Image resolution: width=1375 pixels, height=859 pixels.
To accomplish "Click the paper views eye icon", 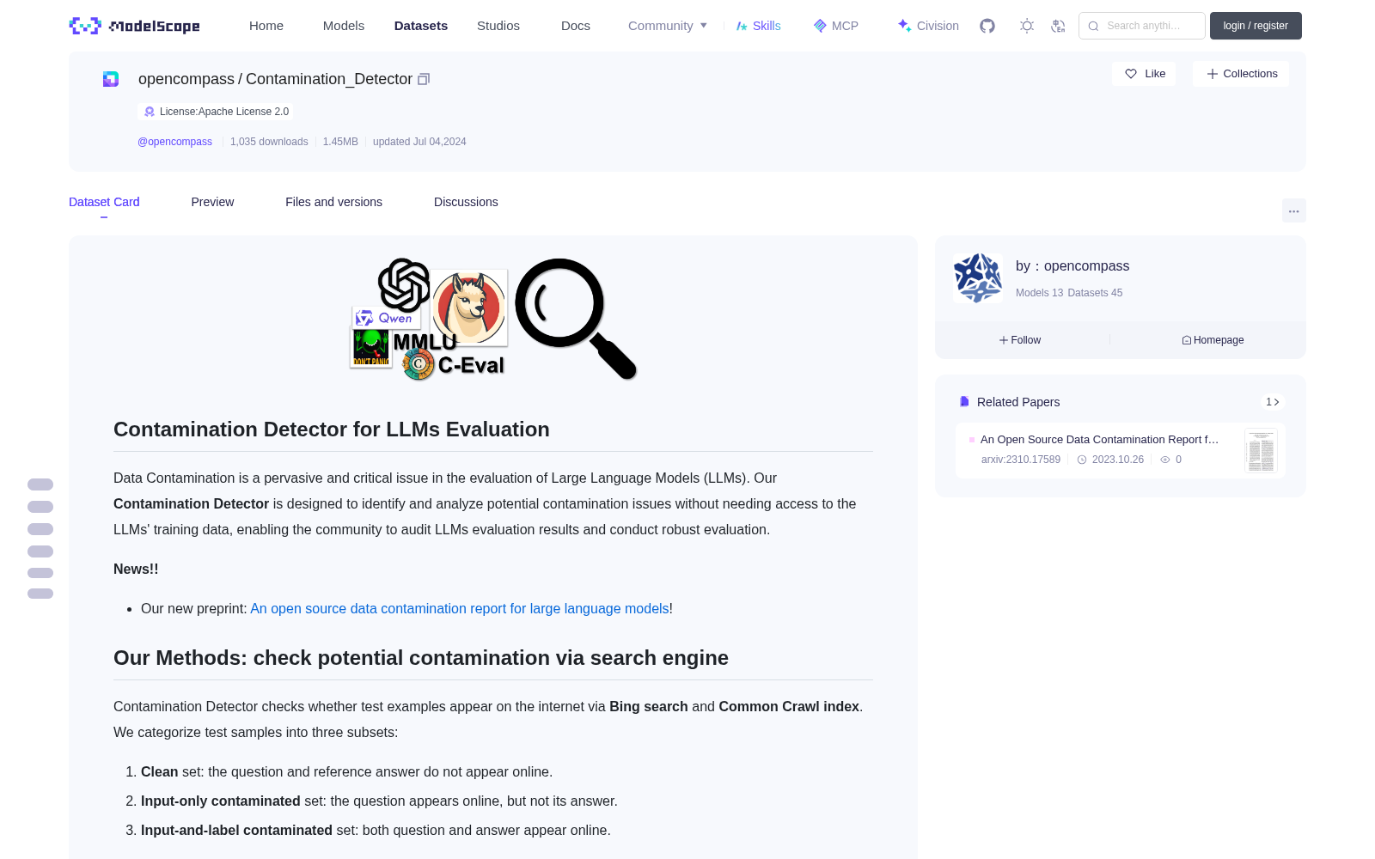I will pos(1165,460).
